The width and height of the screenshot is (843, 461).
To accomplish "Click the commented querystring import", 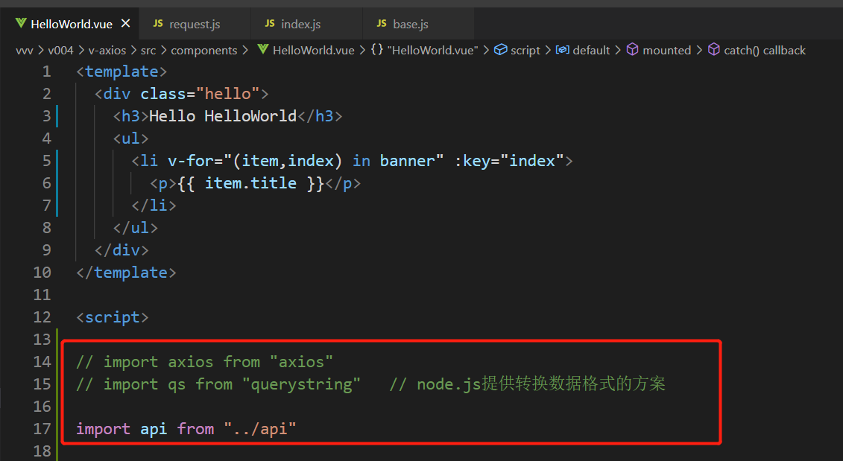I will point(218,384).
